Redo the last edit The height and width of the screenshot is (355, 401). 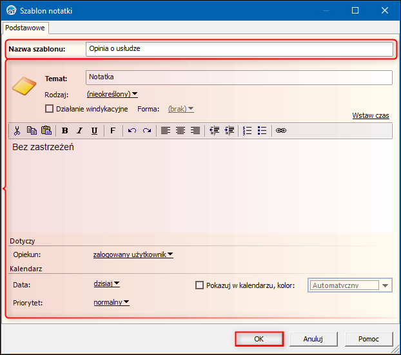147,131
